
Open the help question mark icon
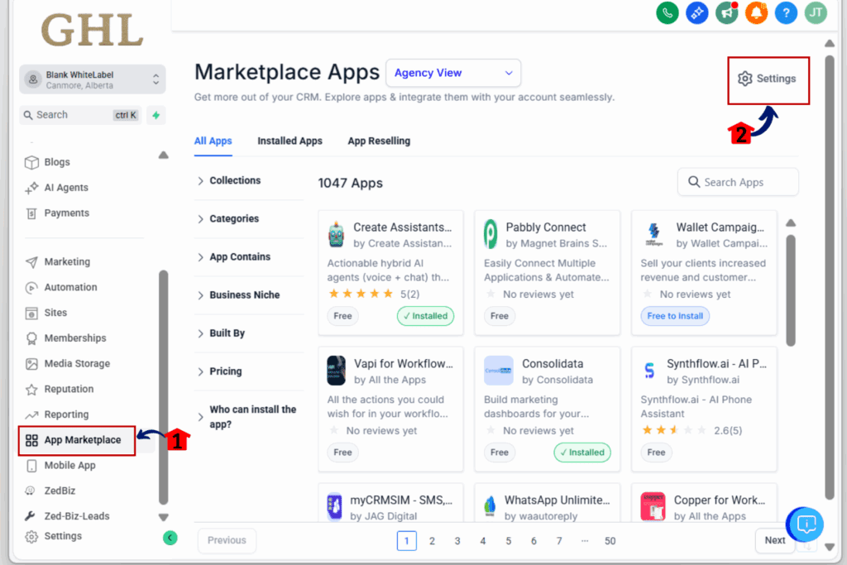pos(786,12)
